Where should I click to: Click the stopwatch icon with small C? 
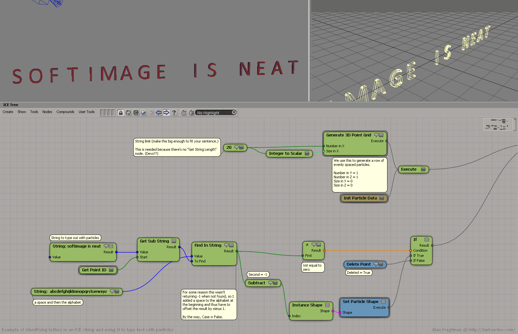click(191, 113)
